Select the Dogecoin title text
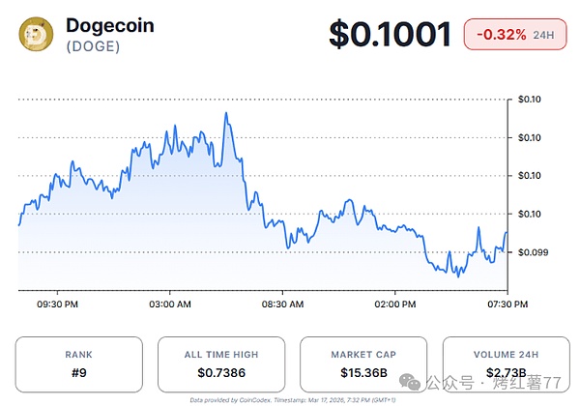Viewport: 580px width, 406px height. [x=111, y=26]
